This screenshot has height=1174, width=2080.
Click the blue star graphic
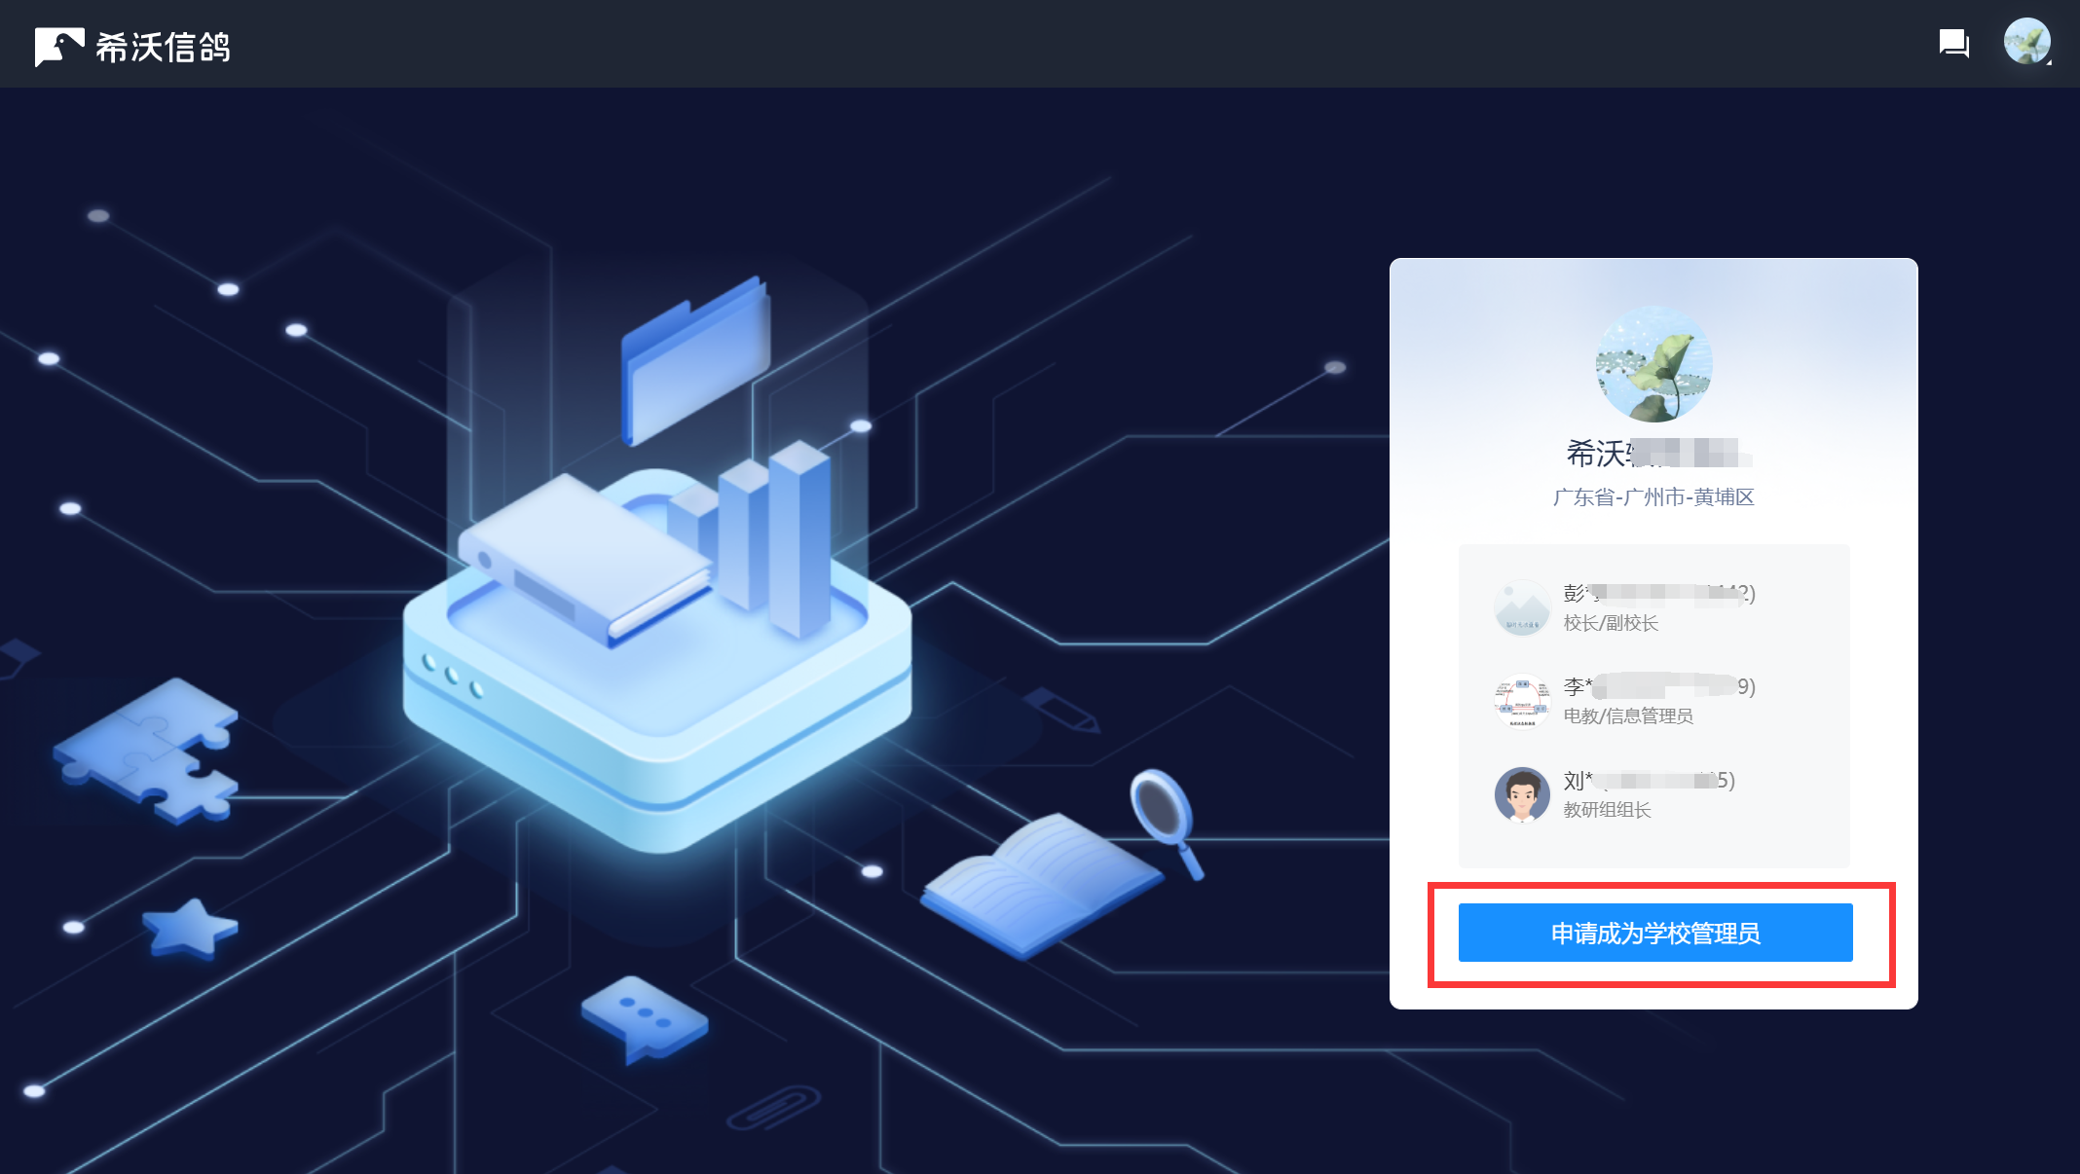[189, 929]
